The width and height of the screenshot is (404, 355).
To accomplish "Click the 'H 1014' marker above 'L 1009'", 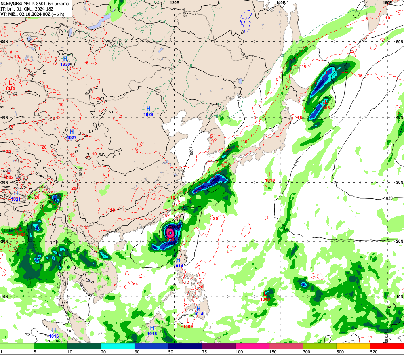I will [198, 311].
